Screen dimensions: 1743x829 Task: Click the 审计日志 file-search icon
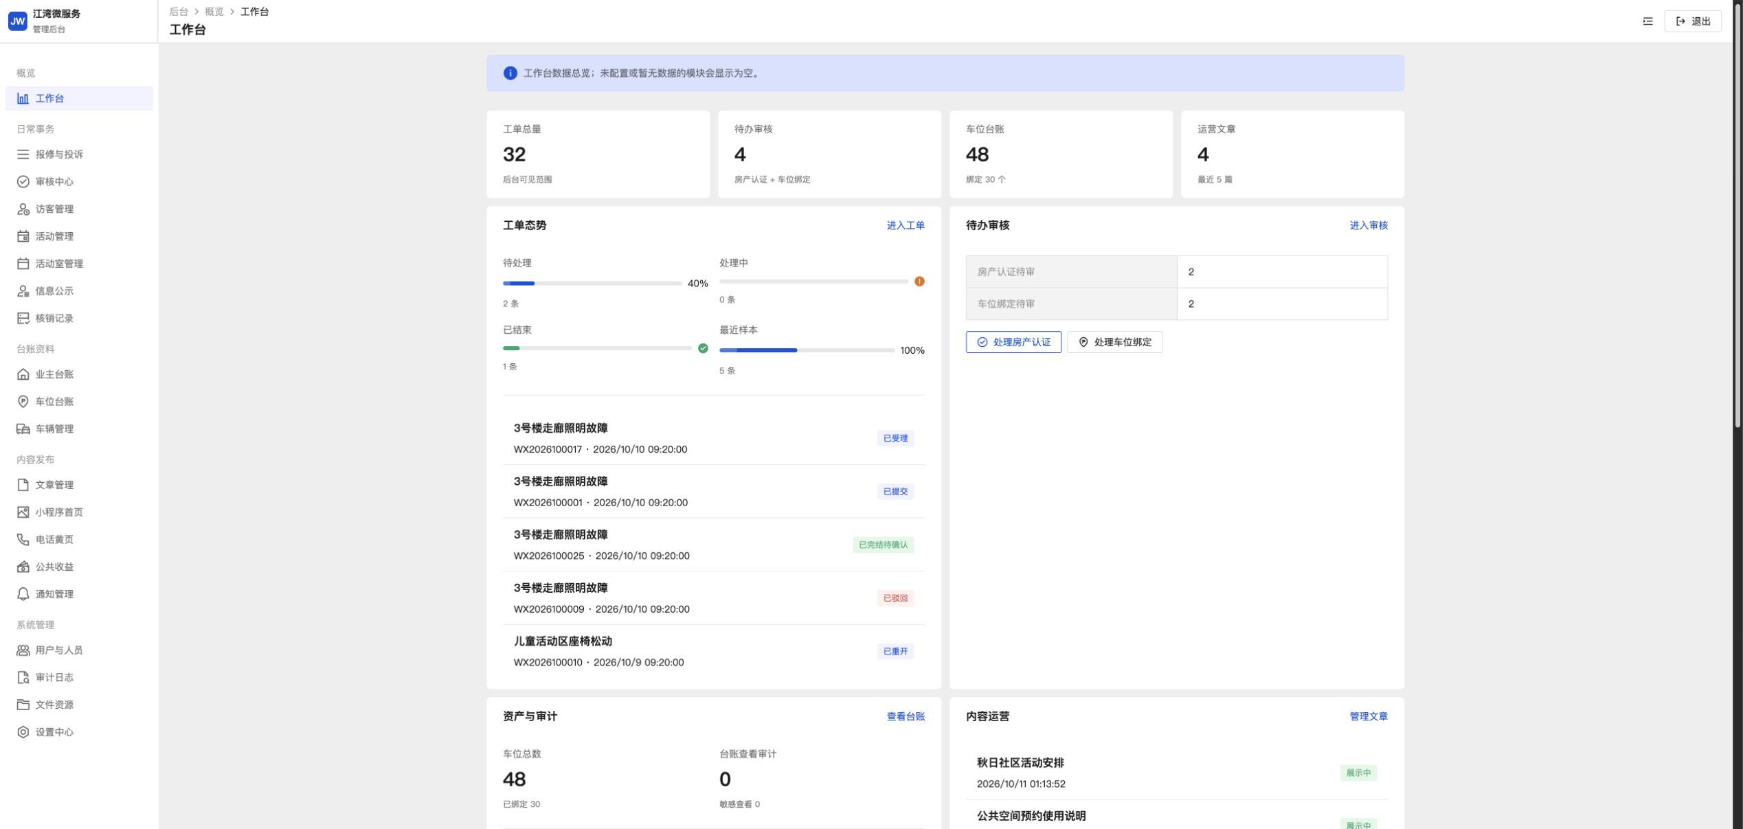[x=23, y=677]
